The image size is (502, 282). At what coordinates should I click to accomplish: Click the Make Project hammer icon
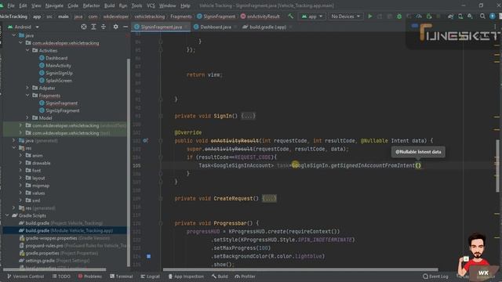click(290, 16)
